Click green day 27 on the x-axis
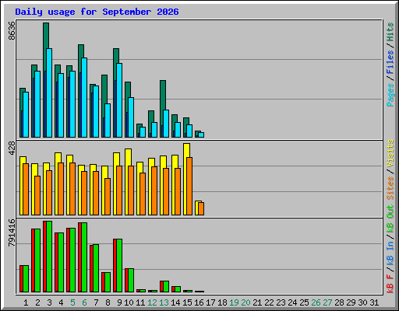 pos(327,302)
